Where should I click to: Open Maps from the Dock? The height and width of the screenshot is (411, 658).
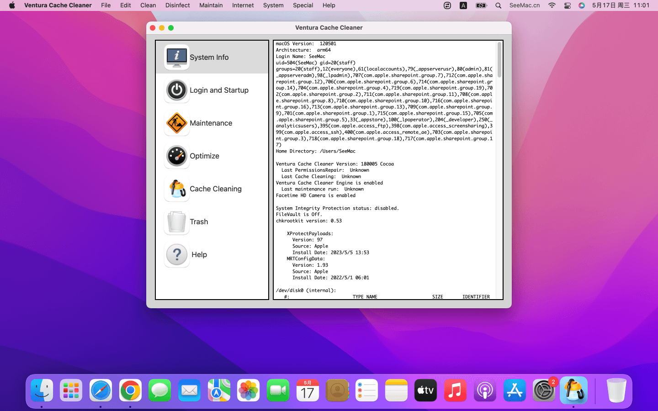pos(219,390)
